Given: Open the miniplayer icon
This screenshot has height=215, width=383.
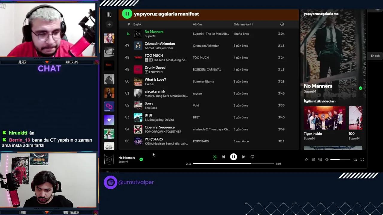Looking at the screenshot, I should 355,159.
